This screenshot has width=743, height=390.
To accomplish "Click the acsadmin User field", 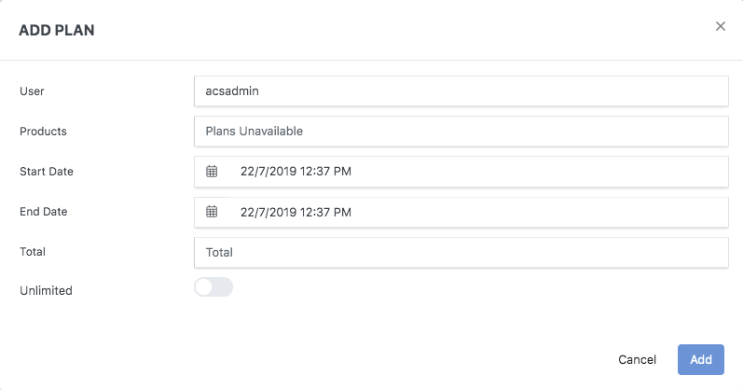I will (x=461, y=91).
